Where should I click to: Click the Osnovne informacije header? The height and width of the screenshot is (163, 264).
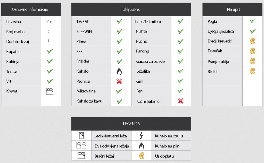30,10
